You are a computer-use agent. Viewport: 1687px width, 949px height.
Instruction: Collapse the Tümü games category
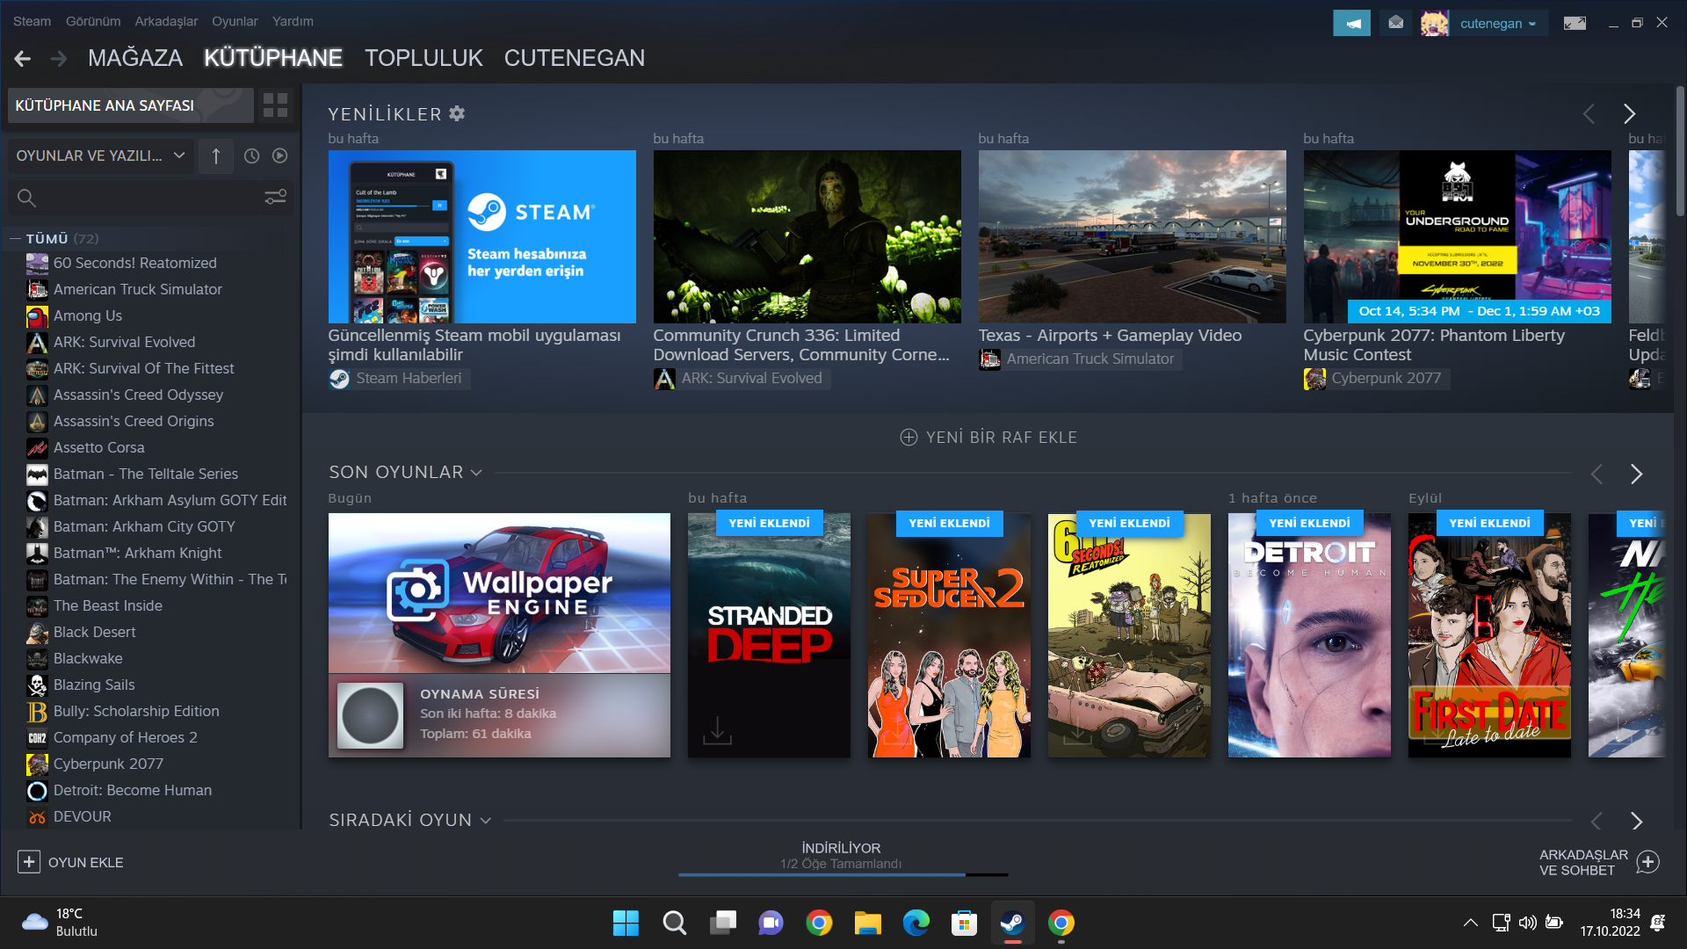pyautogui.click(x=15, y=239)
